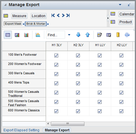This screenshot has height=134, width=136.
Task: Switch to Export Elapsed Setting tab
Action: (21, 130)
